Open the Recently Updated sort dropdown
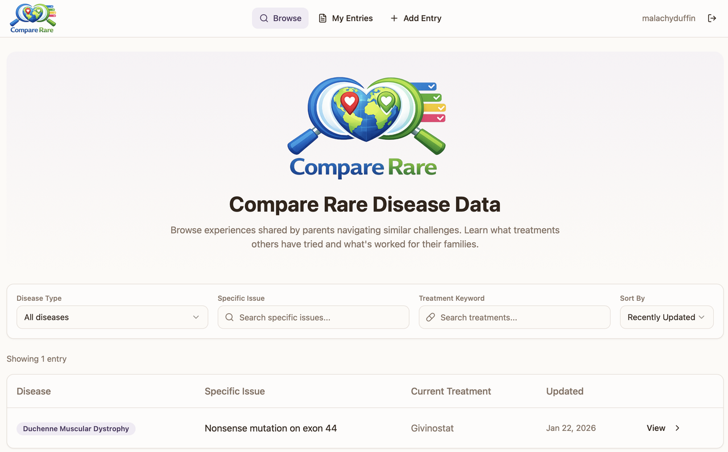Viewport: 728px width, 452px height. [667, 317]
